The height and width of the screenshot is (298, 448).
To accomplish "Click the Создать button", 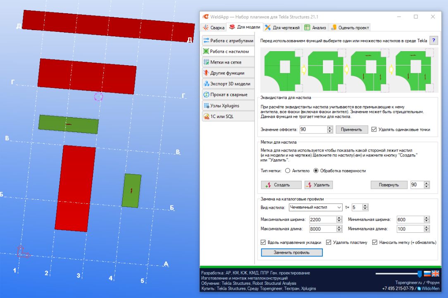I will click(281, 185).
